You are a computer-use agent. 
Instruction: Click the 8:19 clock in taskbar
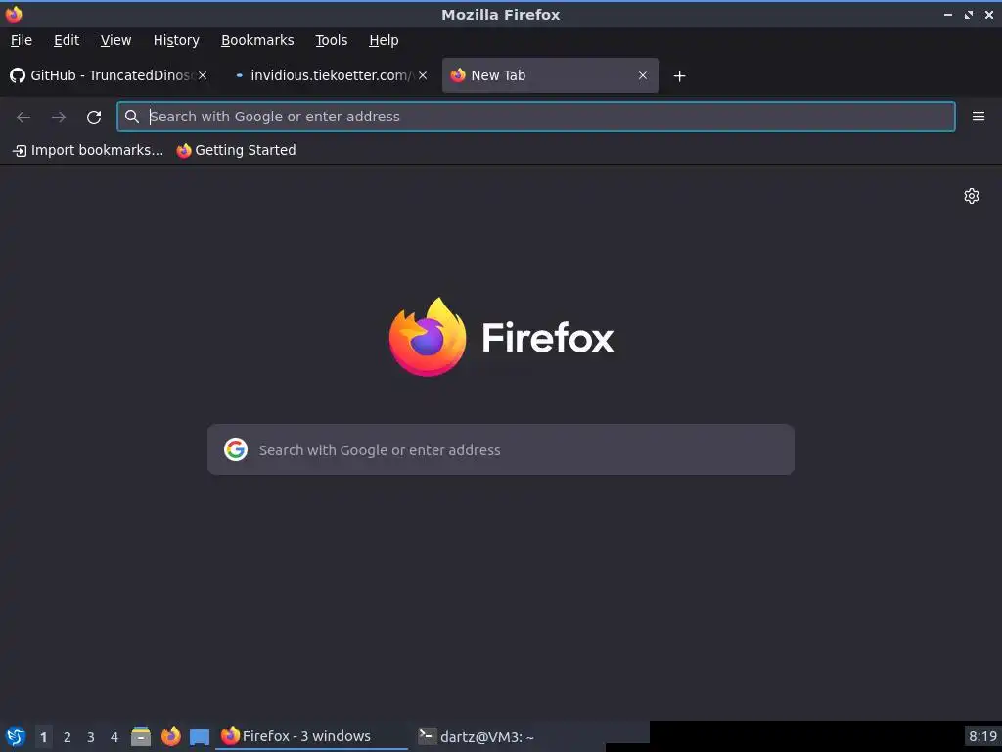(x=982, y=736)
